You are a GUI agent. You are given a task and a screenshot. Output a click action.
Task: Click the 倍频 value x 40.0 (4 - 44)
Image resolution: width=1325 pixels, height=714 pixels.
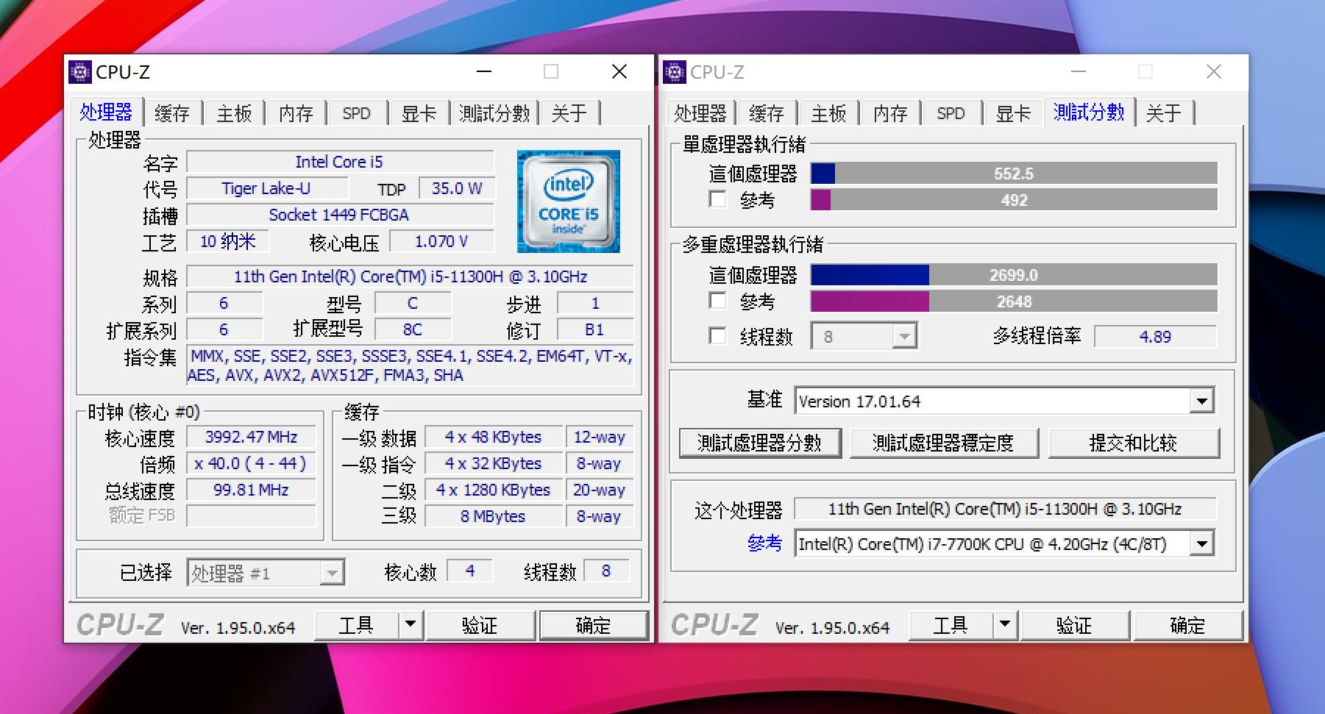(x=251, y=463)
